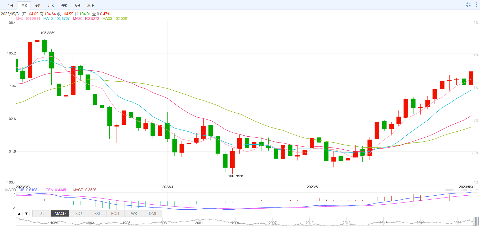Switch to the 年K yearly chart
This screenshot has width=480, height=235.
[64, 6]
